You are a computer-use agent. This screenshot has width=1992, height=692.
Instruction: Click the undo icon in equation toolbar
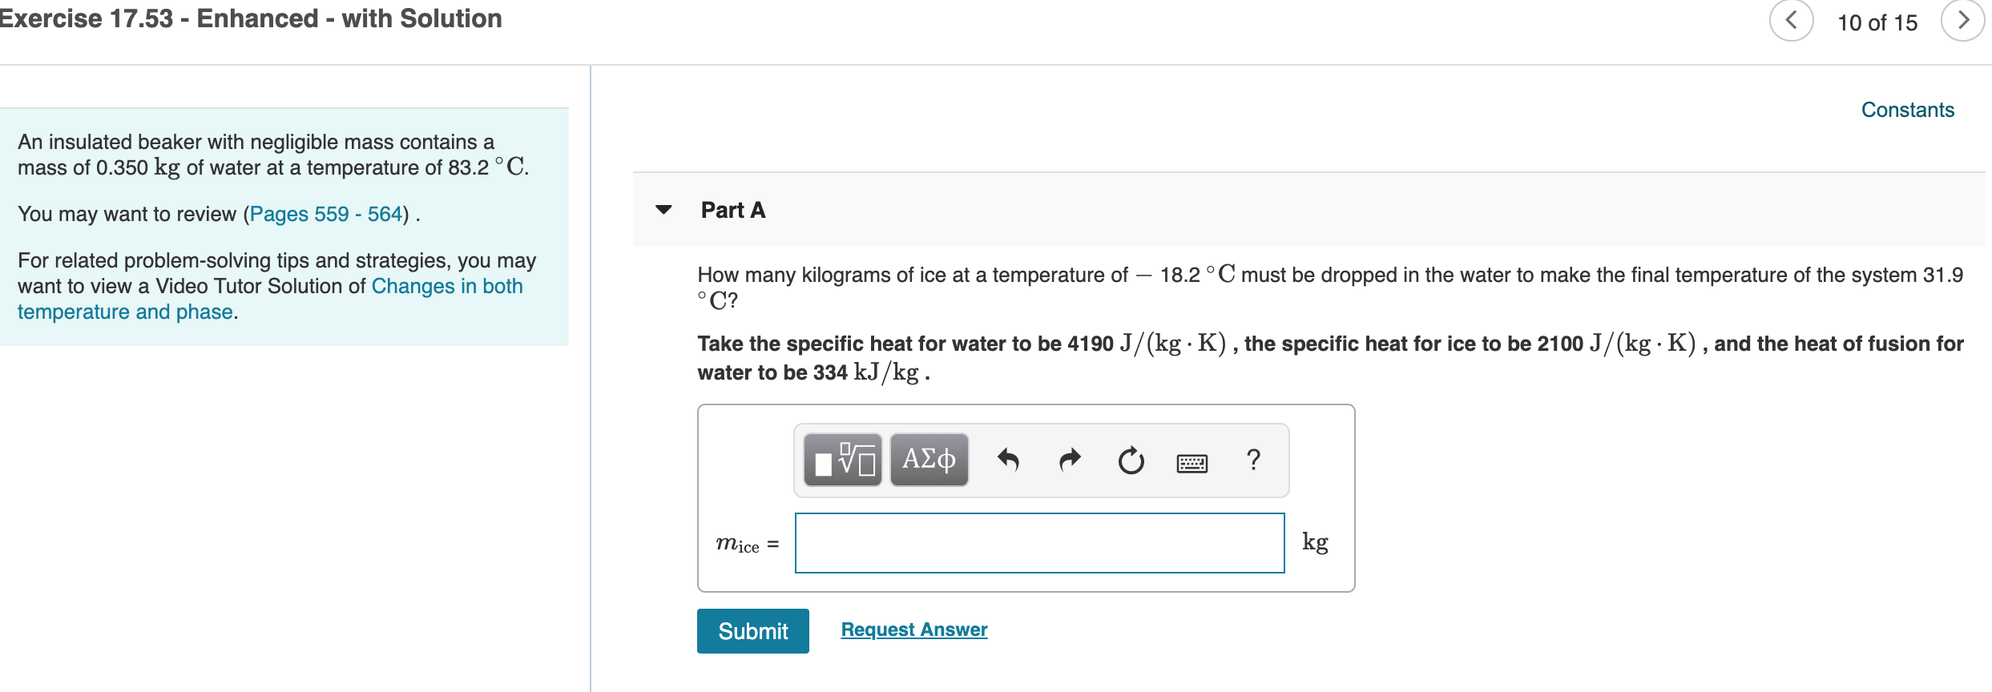(1010, 460)
